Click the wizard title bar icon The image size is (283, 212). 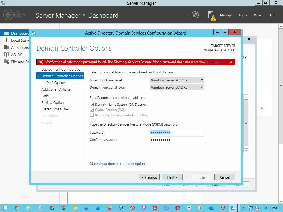(x=34, y=33)
